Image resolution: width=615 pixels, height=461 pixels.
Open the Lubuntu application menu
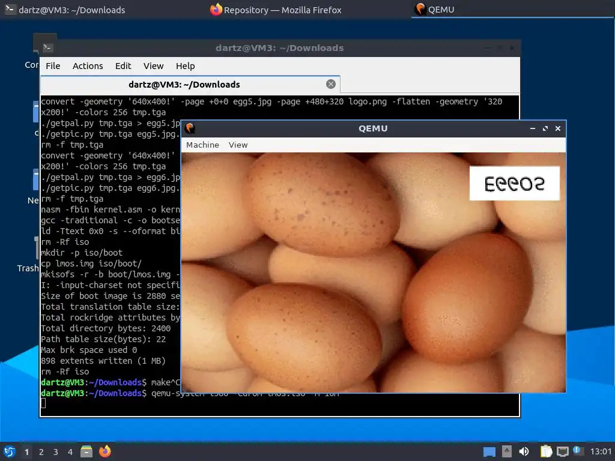click(x=10, y=451)
